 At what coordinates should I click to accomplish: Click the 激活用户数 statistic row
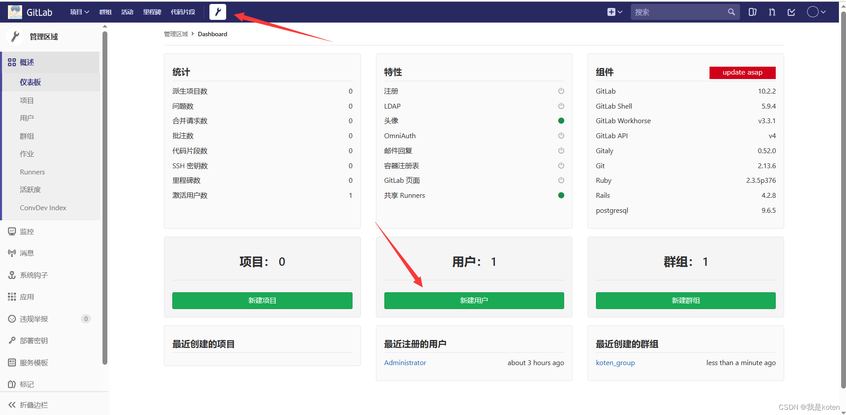pyautogui.click(x=262, y=195)
